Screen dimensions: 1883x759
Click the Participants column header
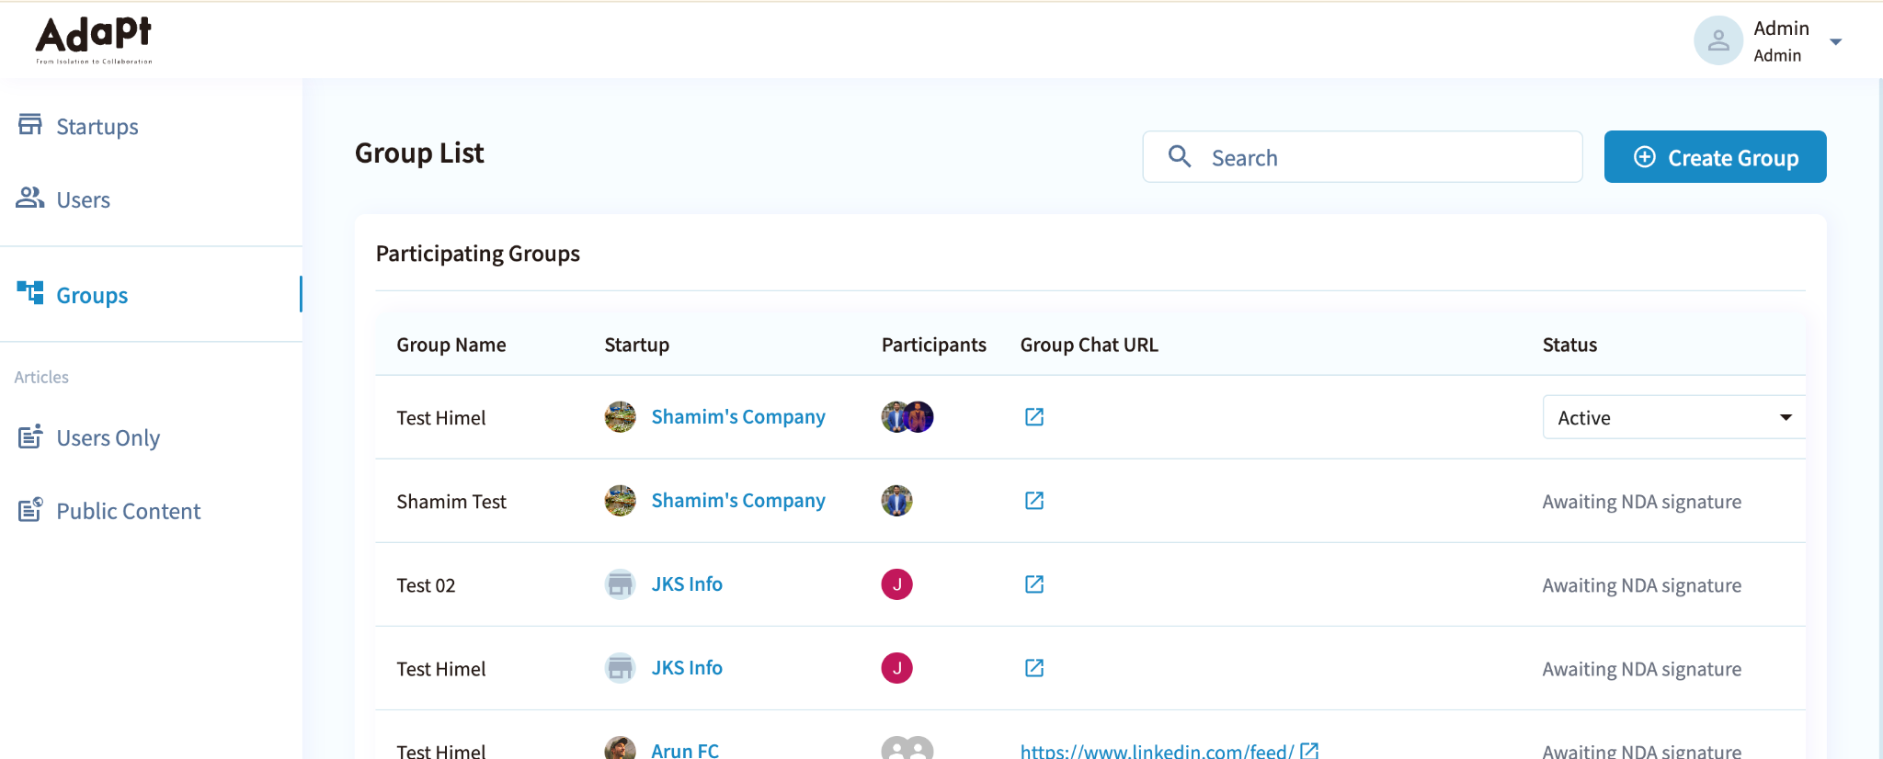tap(934, 345)
